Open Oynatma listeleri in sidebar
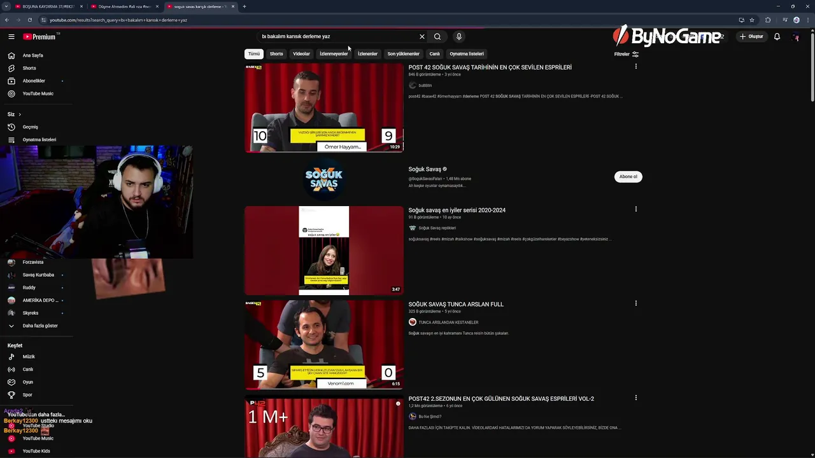Viewport: 815px width, 458px height. [39, 139]
